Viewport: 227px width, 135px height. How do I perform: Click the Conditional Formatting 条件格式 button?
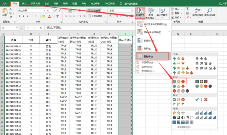140,13
